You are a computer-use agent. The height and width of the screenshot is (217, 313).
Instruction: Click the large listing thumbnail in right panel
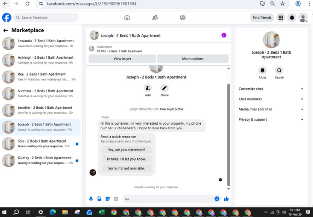[271, 39]
